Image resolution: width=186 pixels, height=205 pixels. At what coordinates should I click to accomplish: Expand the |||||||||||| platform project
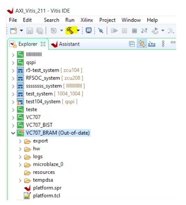(13, 55)
